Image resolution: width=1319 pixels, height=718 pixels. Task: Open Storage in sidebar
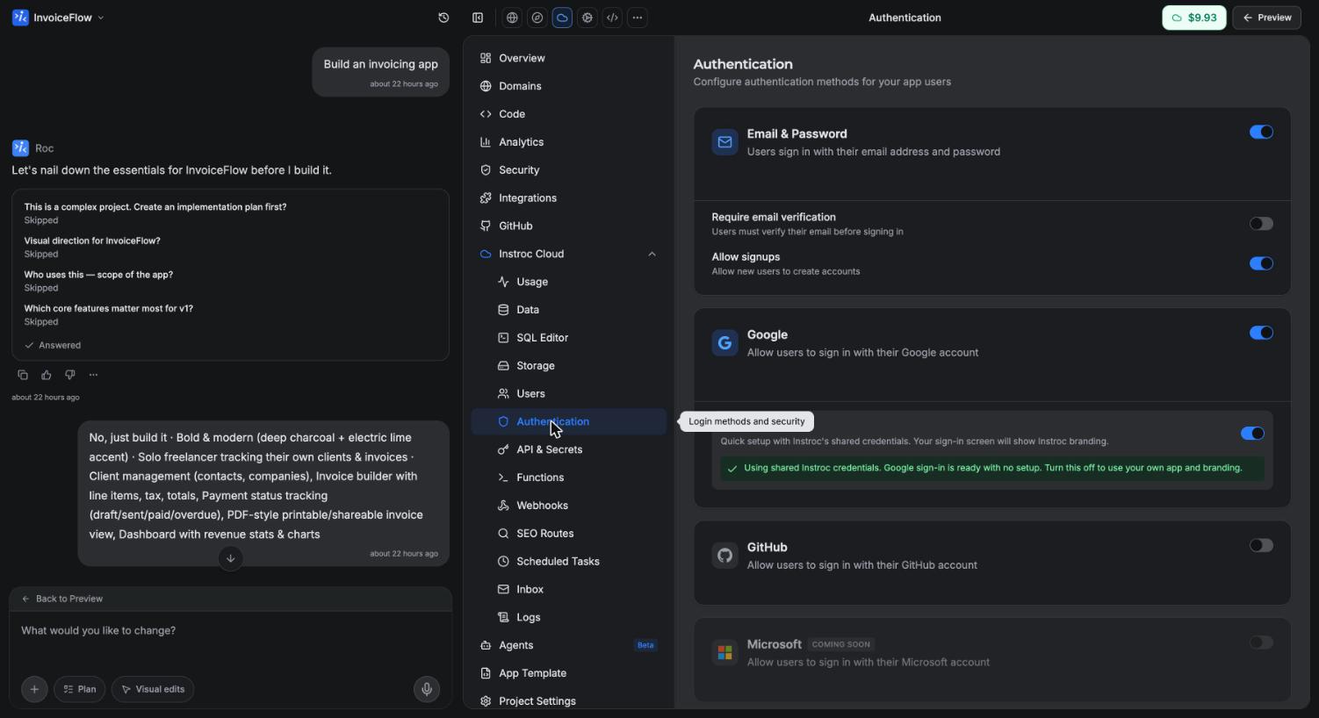click(569, 366)
